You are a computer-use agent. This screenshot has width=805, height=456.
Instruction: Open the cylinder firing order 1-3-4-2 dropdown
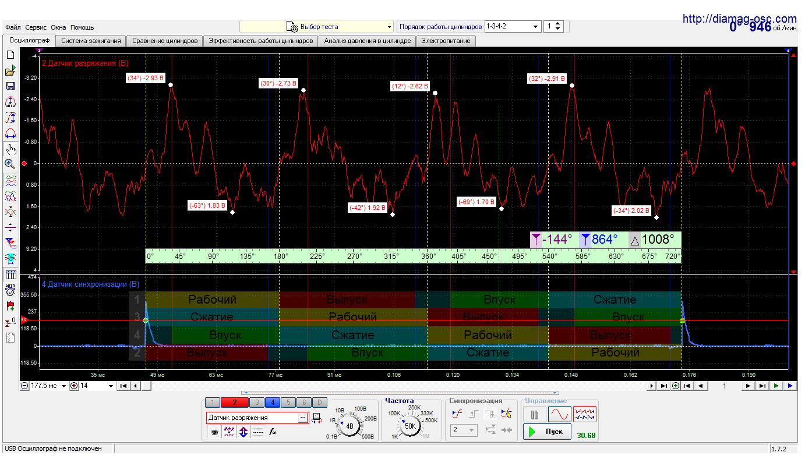pyautogui.click(x=513, y=26)
